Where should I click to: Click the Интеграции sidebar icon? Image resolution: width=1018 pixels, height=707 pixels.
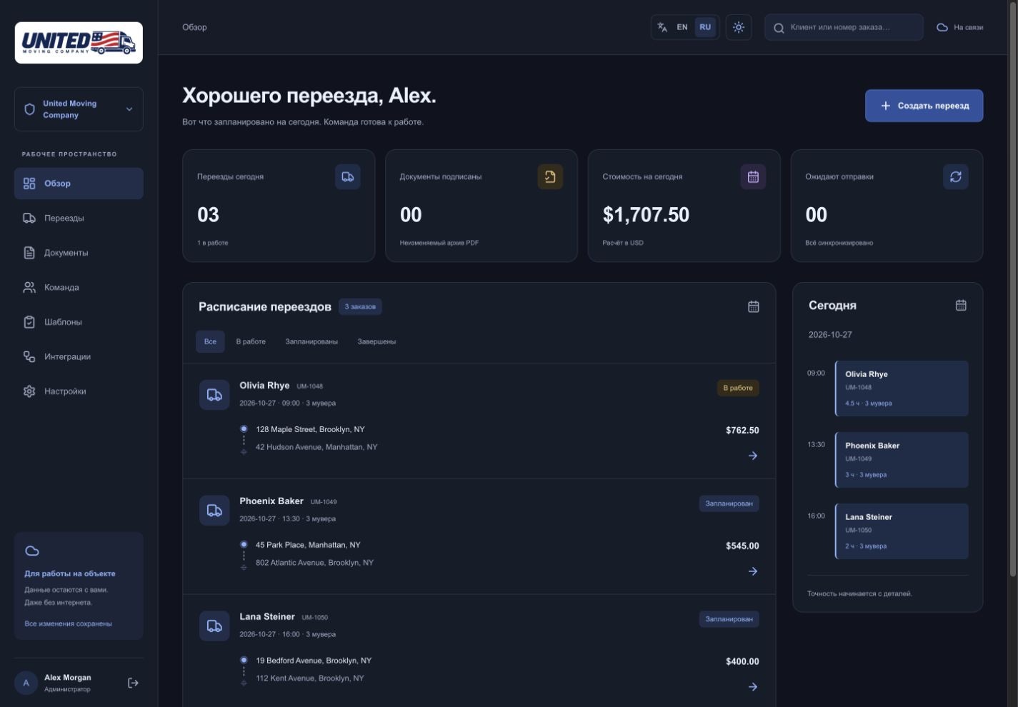[29, 356]
